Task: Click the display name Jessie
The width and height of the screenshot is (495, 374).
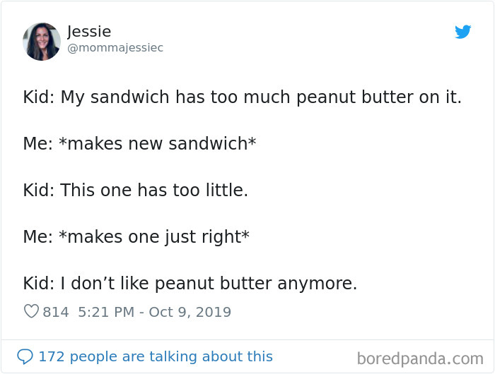Action: pyautogui.click(x=89, y=32)
